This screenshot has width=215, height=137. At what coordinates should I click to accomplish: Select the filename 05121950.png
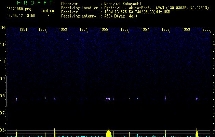tap(19, 9)
